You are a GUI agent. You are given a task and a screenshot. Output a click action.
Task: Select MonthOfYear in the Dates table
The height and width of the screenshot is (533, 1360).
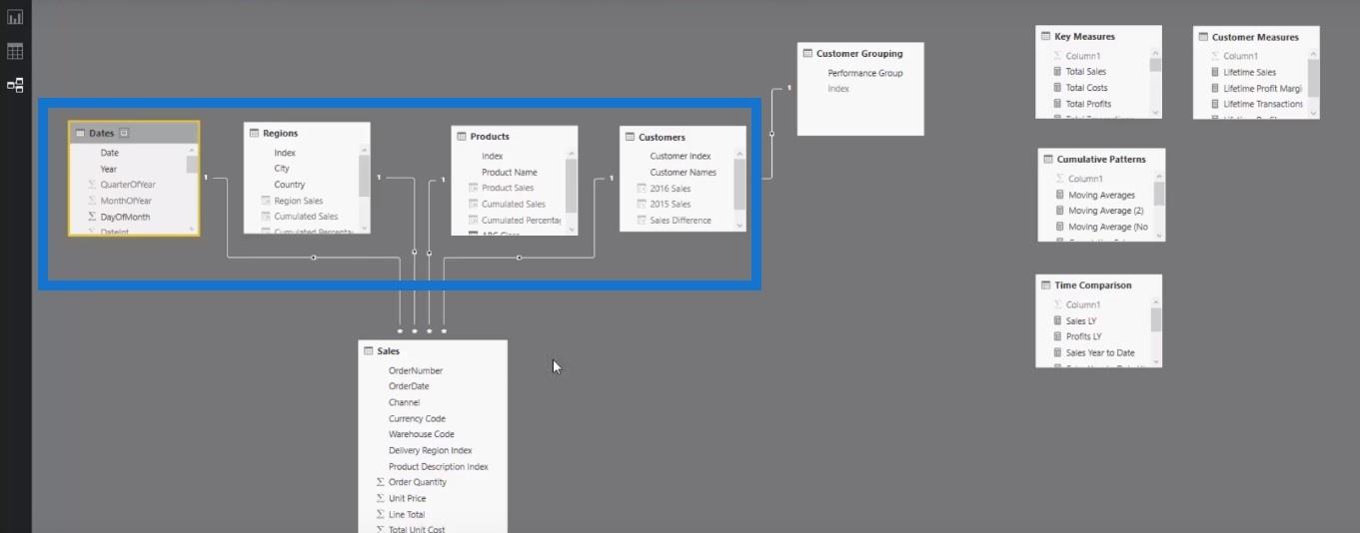coord(126,201)
